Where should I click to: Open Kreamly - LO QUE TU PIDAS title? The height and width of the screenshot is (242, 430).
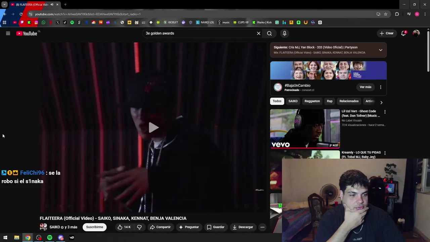[361, 155]
